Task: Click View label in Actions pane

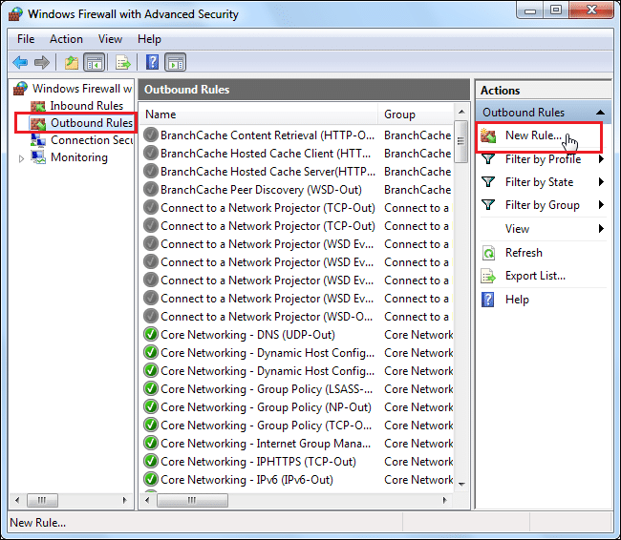Action: point(517,229)
